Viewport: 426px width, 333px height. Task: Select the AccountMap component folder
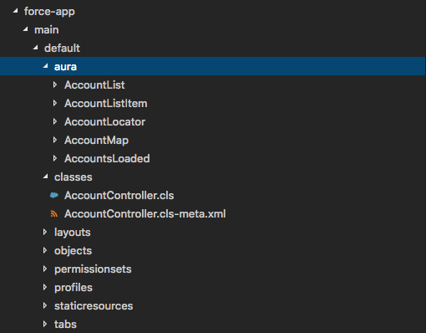tap(96, 140)
